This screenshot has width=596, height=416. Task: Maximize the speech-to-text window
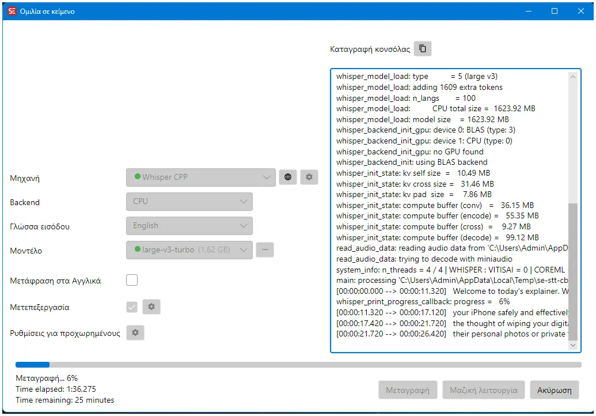click(x=555, y=11)
